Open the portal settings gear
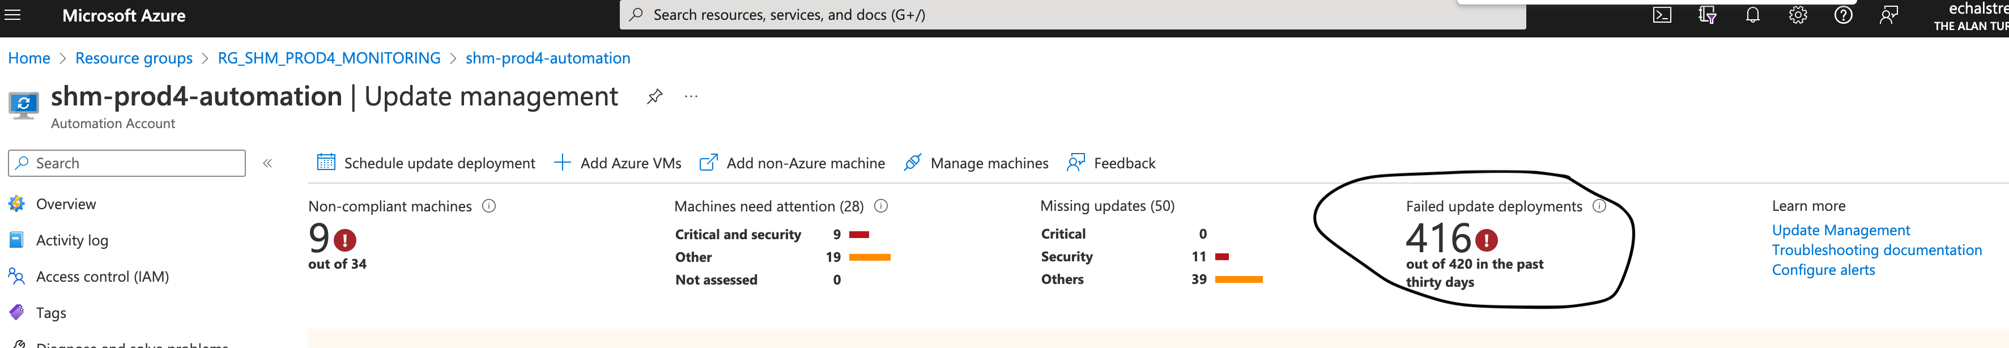The height and width of the screenshot is (348, 2009). (1798, 15)
